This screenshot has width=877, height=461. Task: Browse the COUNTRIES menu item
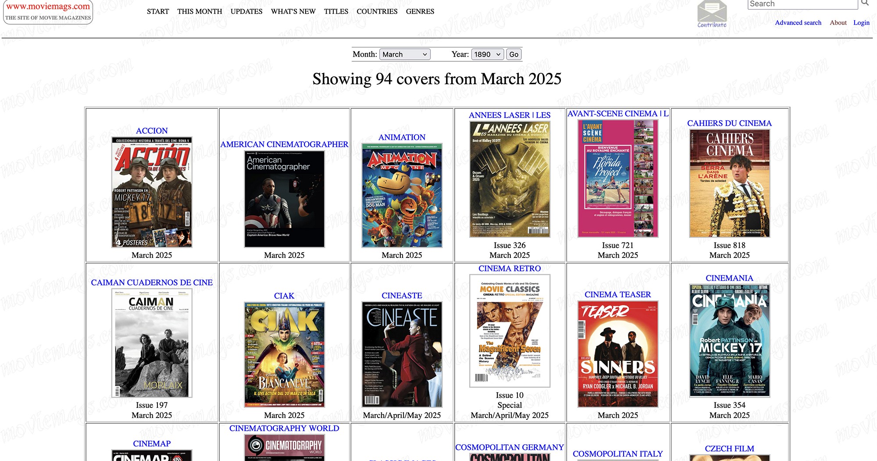point(377,11)
